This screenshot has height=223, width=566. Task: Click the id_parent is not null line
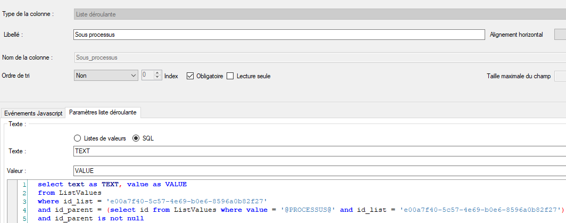click(90, 218)
